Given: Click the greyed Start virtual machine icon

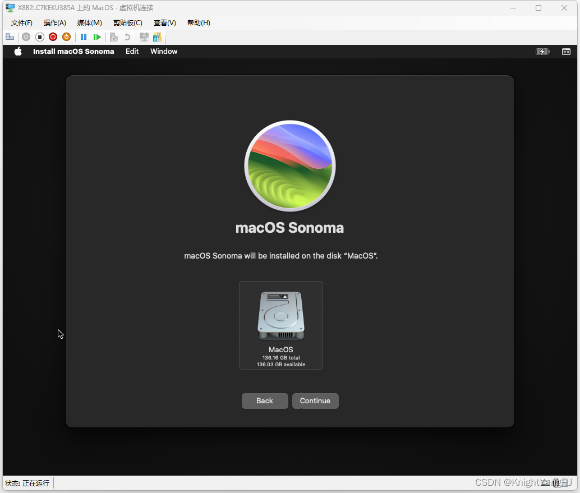Looking at the screenshot, I should coord(26,37).
